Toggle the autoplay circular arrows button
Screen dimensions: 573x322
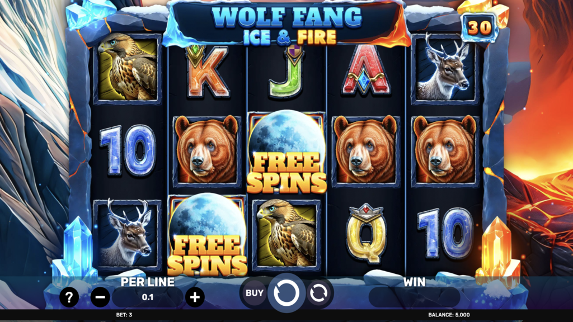click(318, 293)
